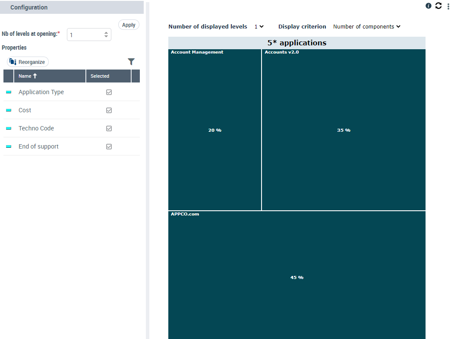Open the vertical three-dot options menu
Image resolution: width=451 pixels, height=339 pixels.
pyautogui.click(x=448, y=6)
